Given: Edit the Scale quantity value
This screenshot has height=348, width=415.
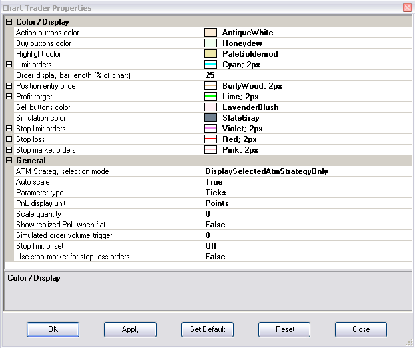Looking at the screenshot, I should point(307,214).
